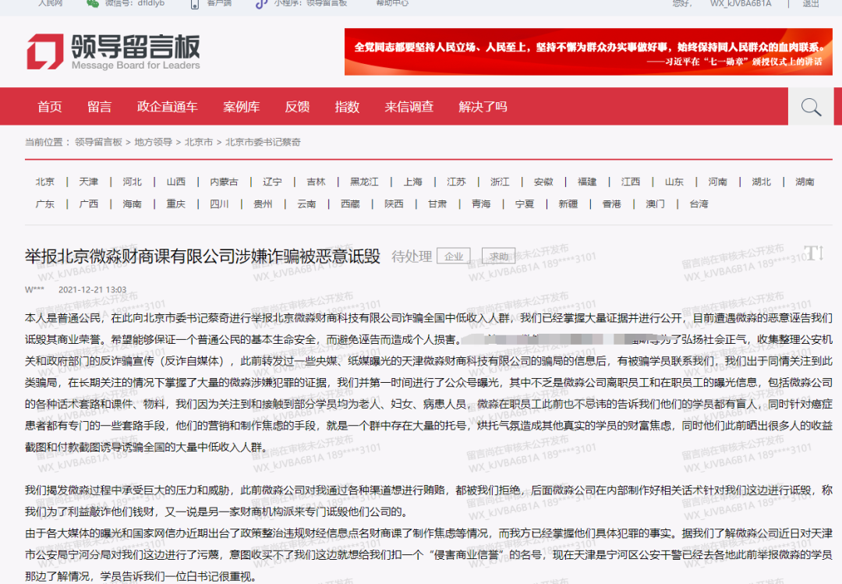The height and width of the screenshot is (584, 842).
Task: Select the 四川 region link
Action: (219, 204)
